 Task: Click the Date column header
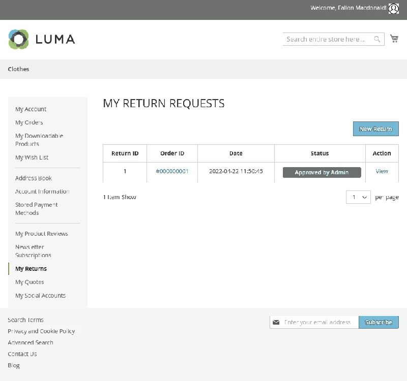tap(236, 153)
